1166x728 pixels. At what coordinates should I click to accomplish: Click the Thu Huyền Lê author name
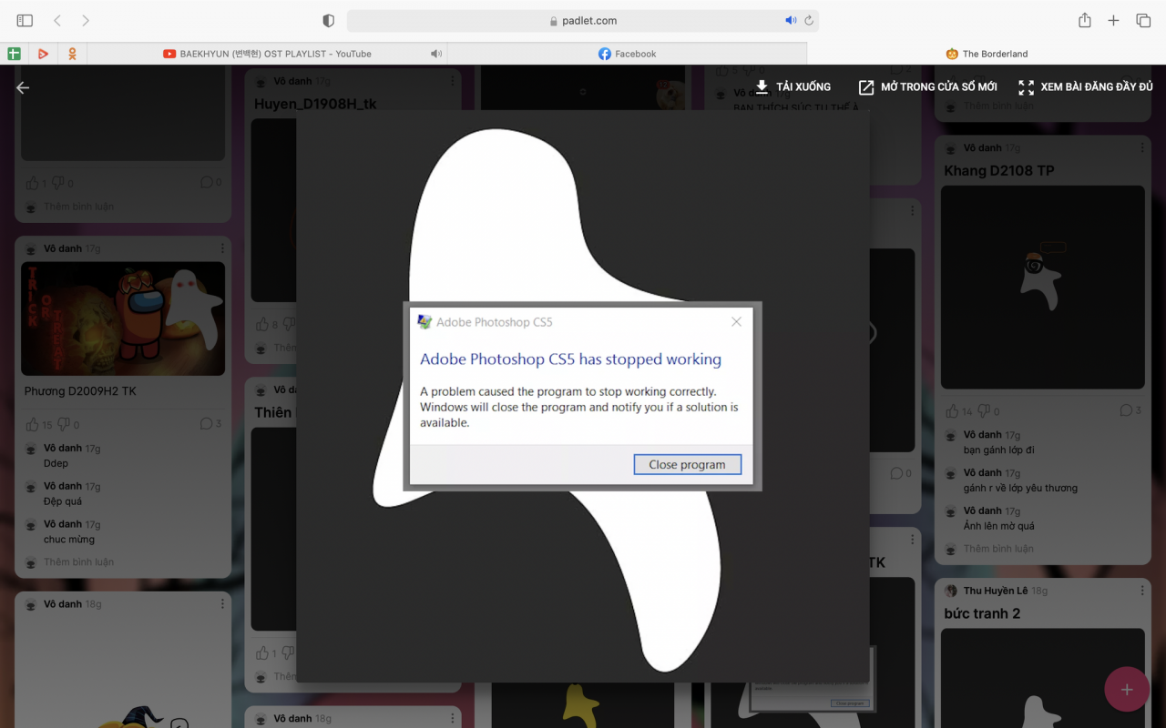click(996, 591)
